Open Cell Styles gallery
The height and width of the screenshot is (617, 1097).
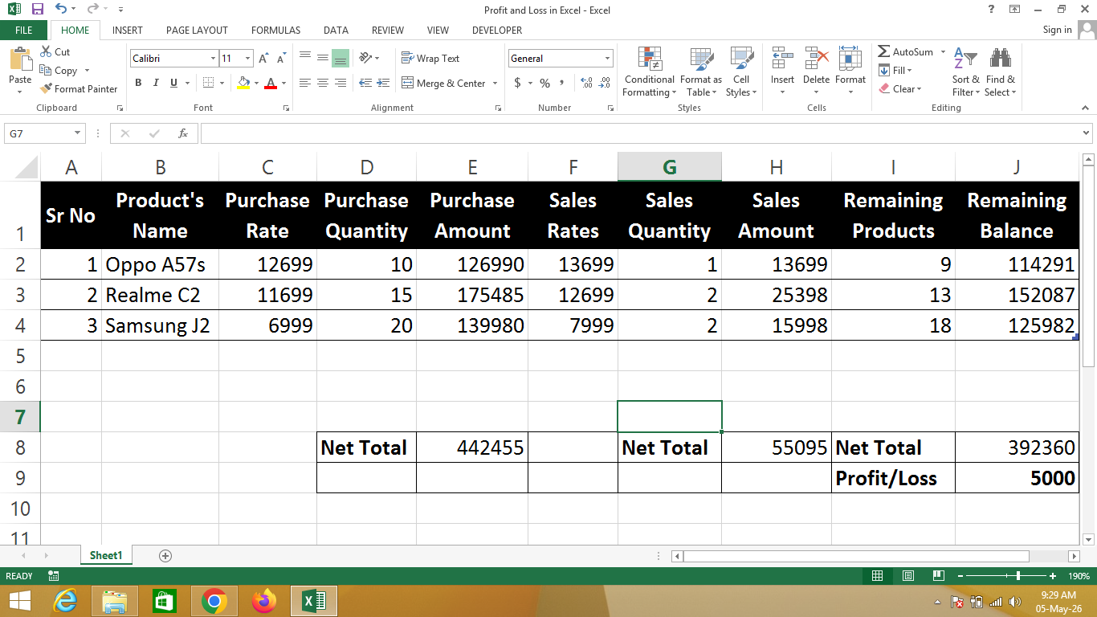(x=741, y=72)
